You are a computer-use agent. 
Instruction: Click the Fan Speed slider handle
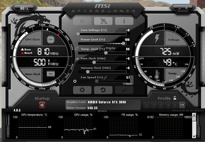coord(97,81)
